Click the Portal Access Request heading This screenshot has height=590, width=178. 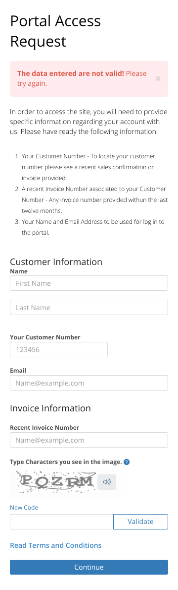(x=55, y=31)
